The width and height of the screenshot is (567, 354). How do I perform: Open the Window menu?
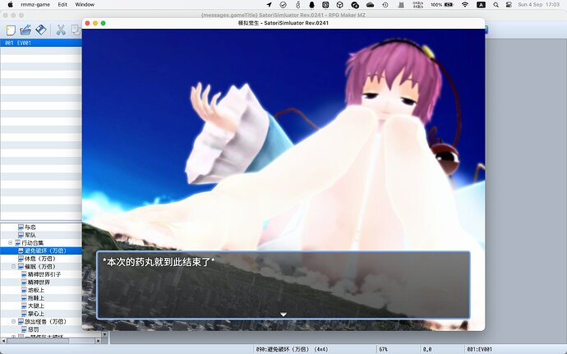click(85, 5)
